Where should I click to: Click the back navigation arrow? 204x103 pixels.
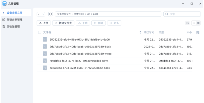tap(39, 14)
